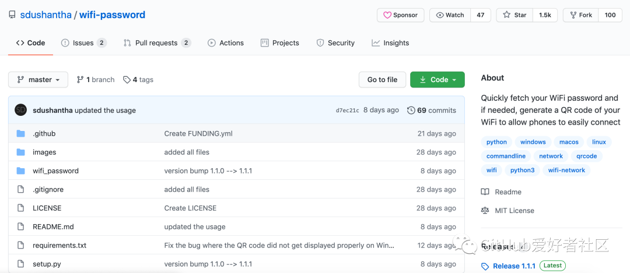Click the folder icon for .github
The image size is (630, 273).
pos(21,133)
